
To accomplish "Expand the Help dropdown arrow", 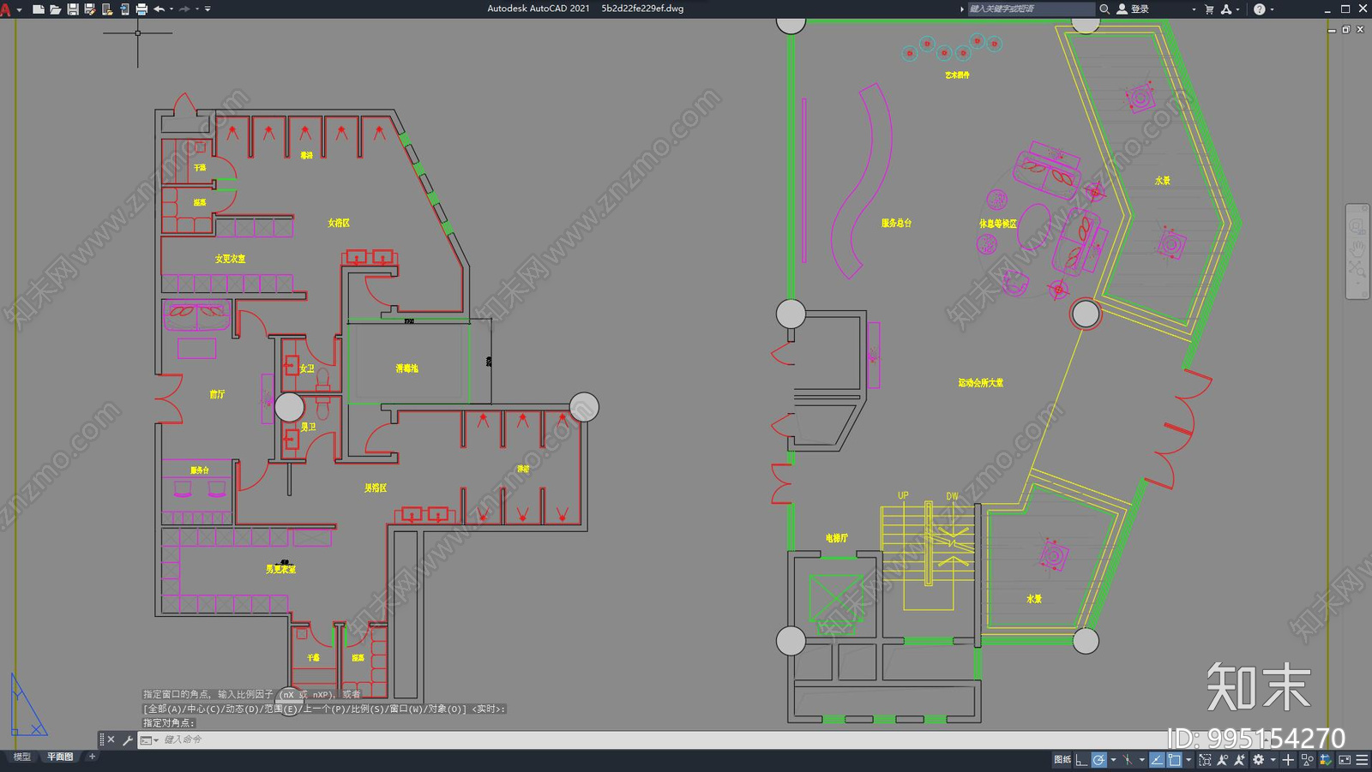I will (1272, 9).
